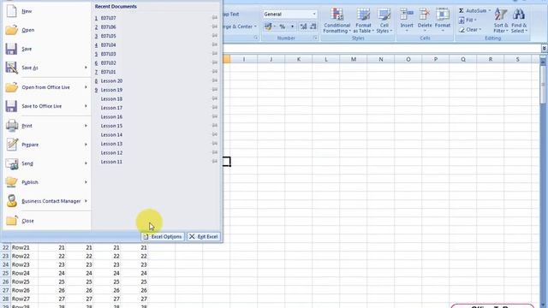The width and height of the screenshot is (548, 308).
Task: Pin E07L05 in recent documents
Action: (x=215, y=36)
